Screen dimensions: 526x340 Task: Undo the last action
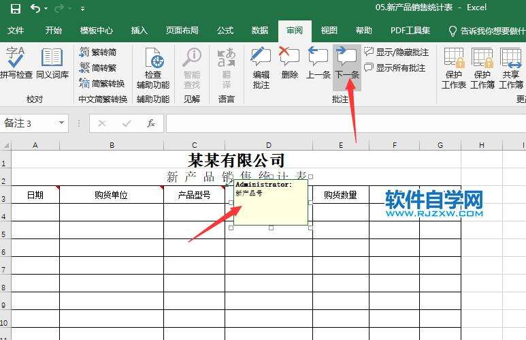pyautogui.click(x=35, y=8)
